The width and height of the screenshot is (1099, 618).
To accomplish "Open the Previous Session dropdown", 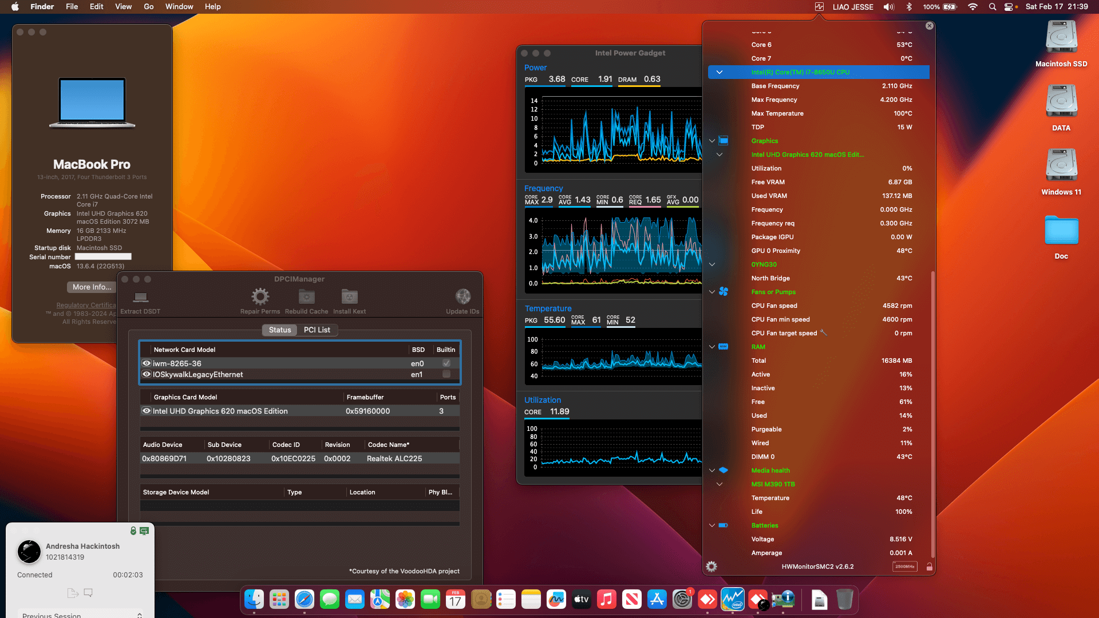I will point(81,615).
